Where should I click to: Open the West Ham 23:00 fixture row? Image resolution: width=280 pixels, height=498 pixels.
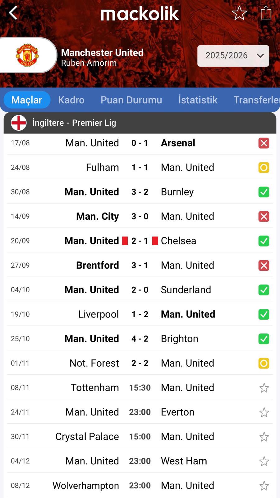tap(140, 461)
